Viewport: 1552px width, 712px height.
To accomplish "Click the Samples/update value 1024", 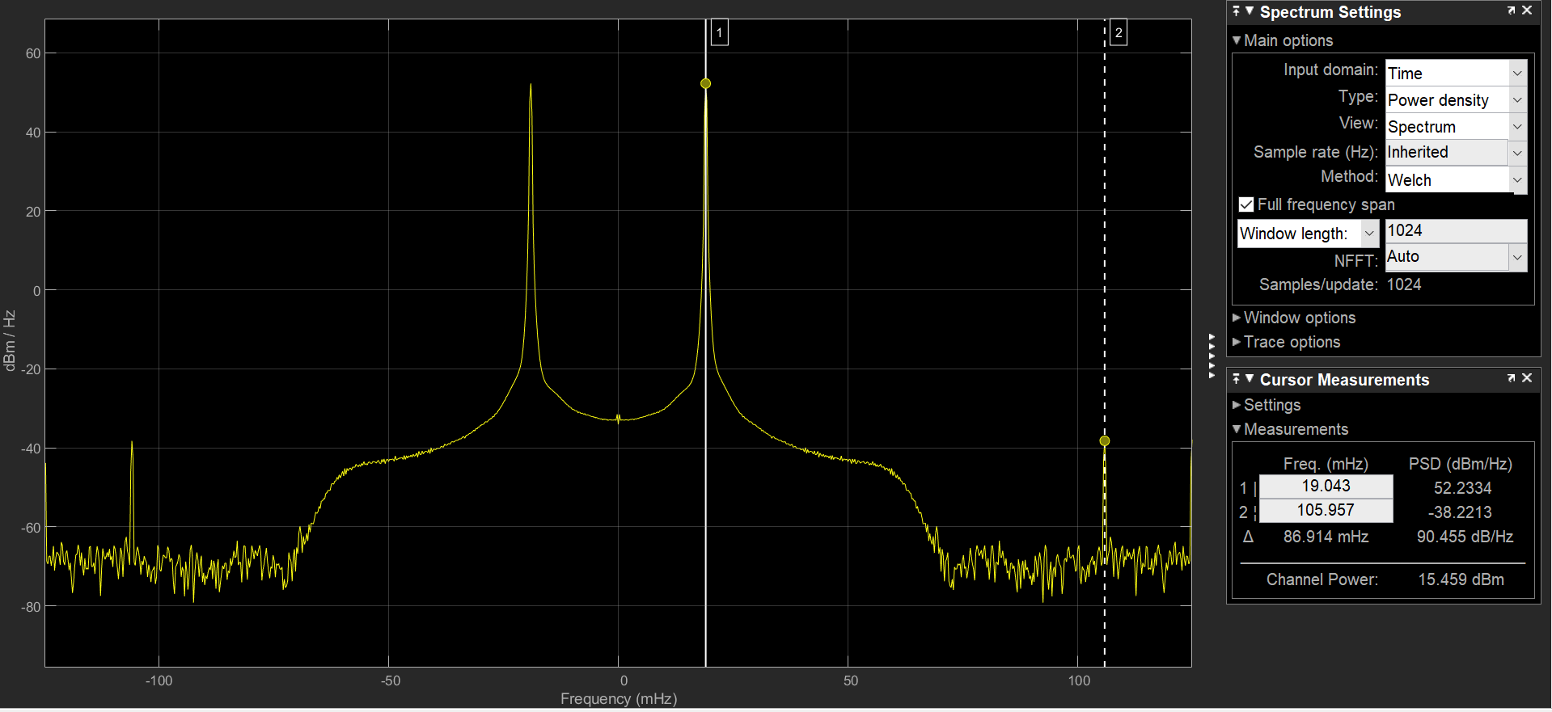I will tap(1404, 284).
